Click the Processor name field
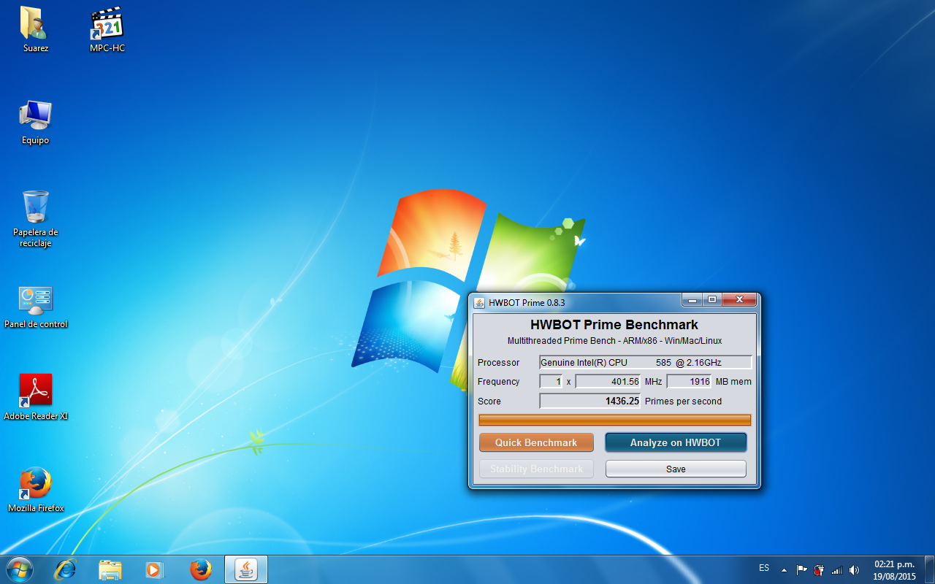Image resolution: width=935 pixels, height=584 pixels. pyautogui.click(x=646, y=362)
